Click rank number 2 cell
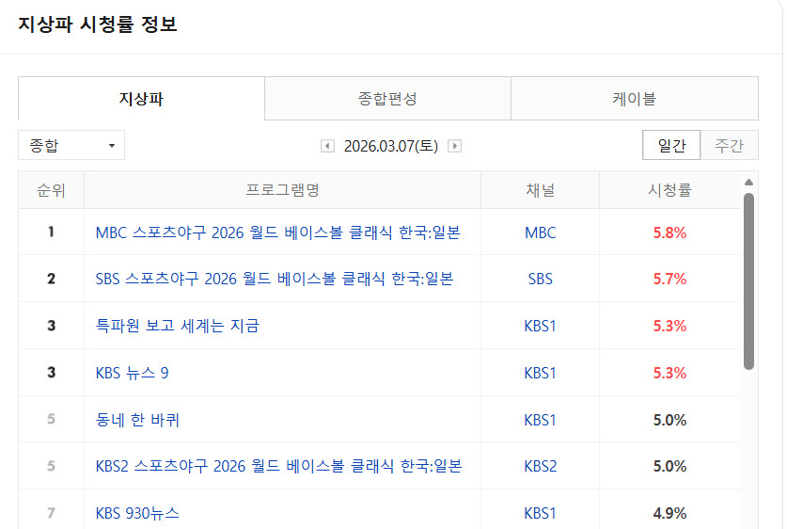 [x=51, y=279]
